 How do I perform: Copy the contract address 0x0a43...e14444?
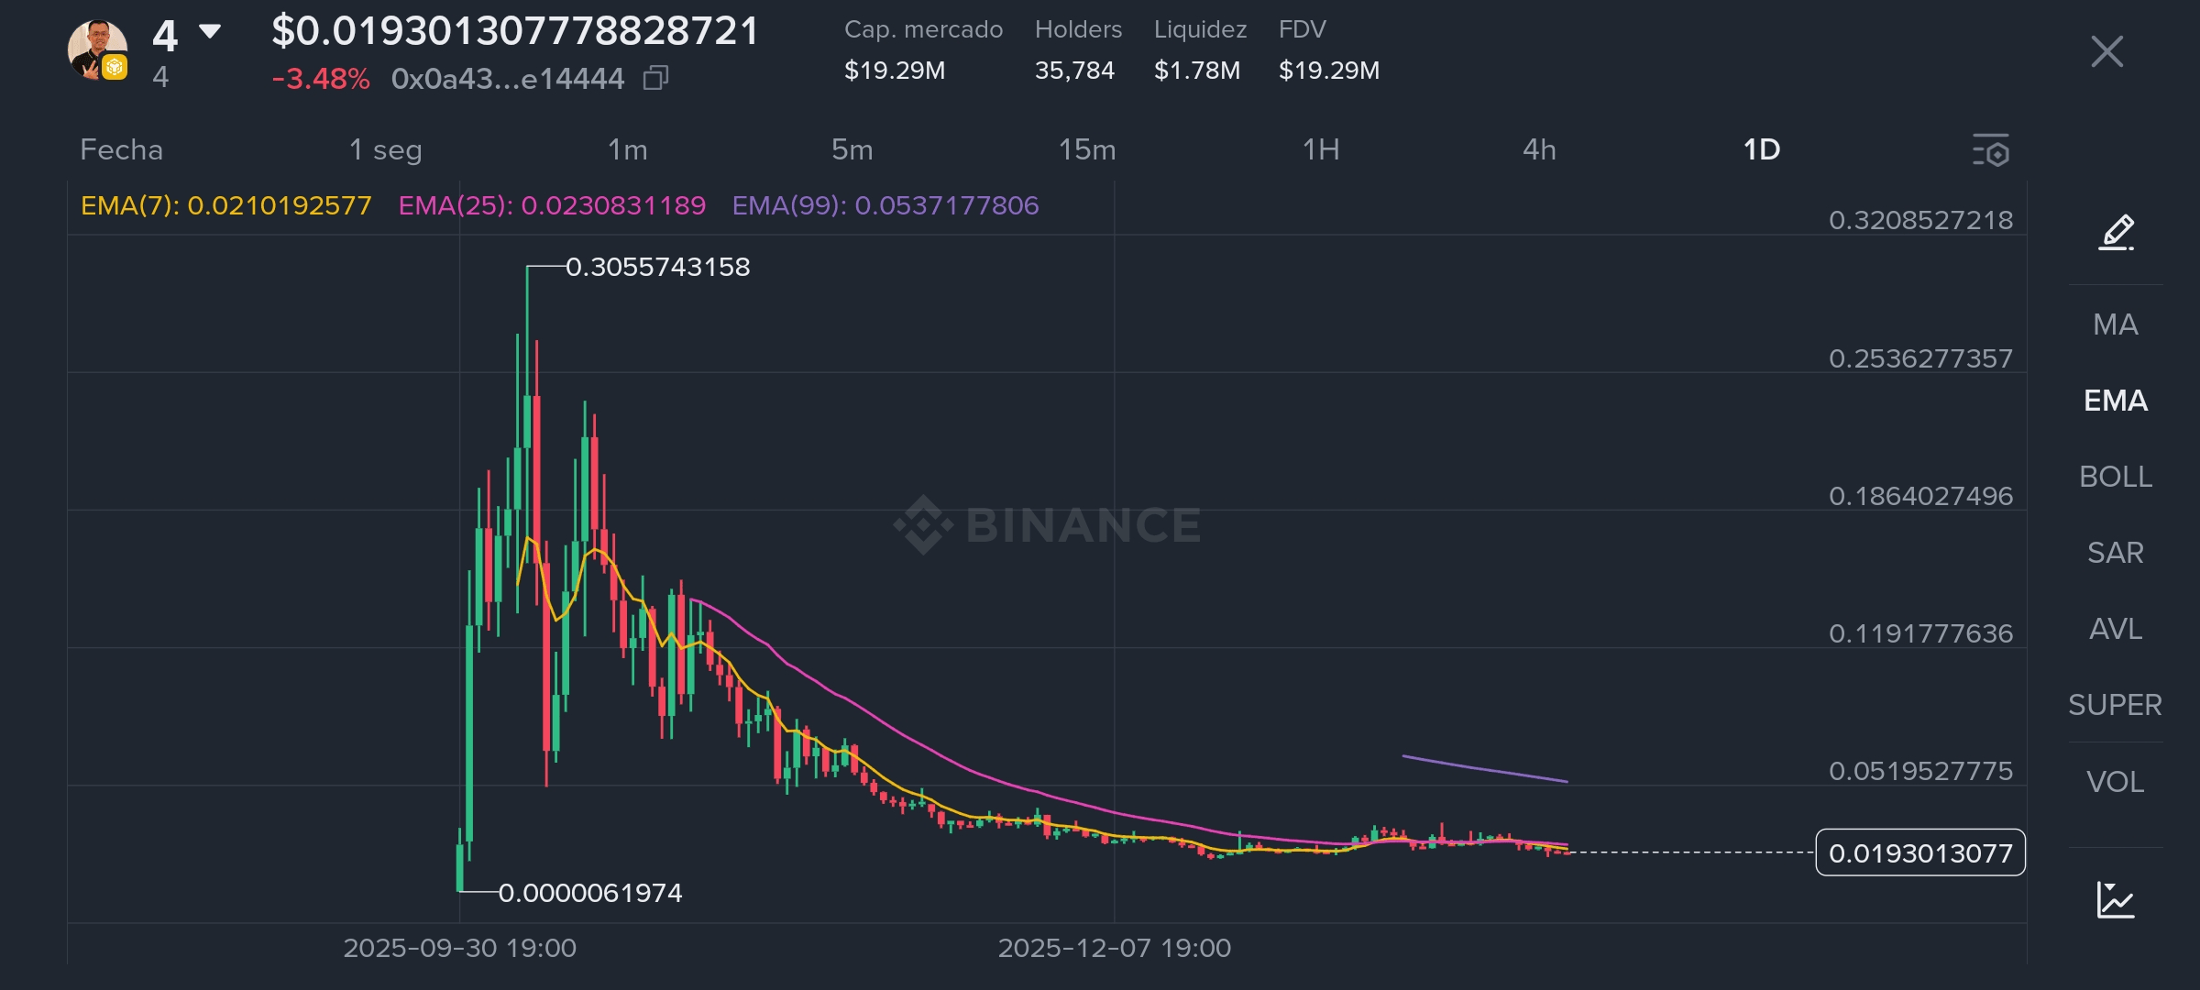pos(655,79)
